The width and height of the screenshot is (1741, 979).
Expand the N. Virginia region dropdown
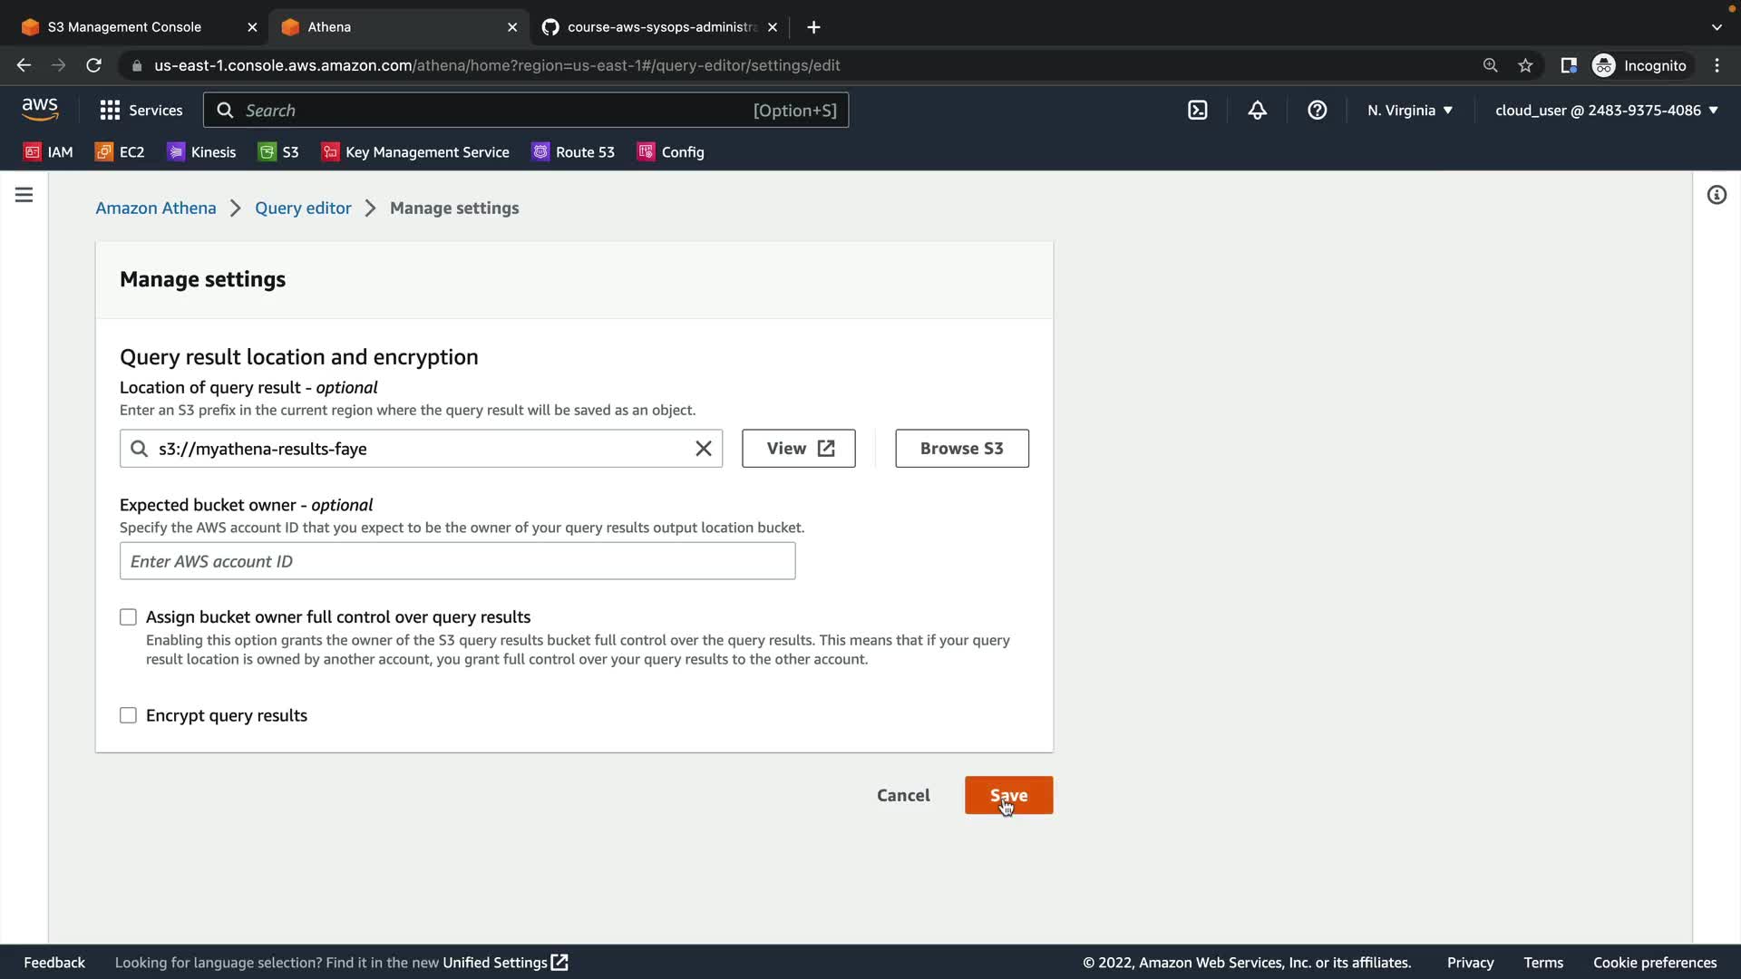[x=1410, y=110]
